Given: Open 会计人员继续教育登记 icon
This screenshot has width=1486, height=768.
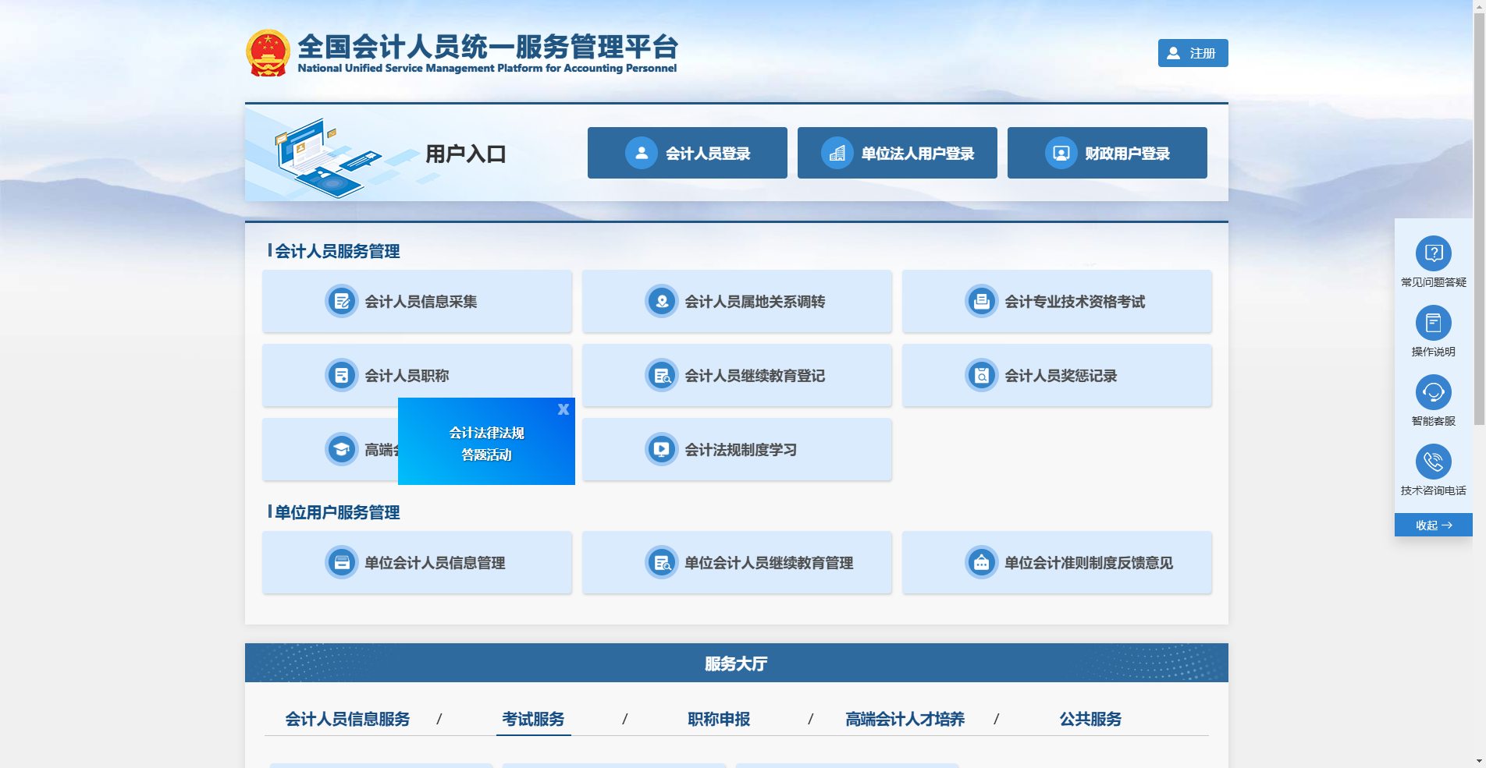Looking at the screenshot, I should pos(661,375).
